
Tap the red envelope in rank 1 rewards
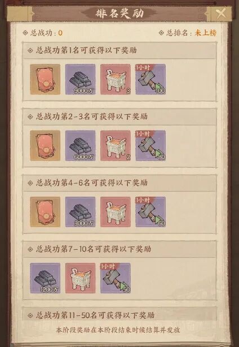(x=45, y=80)
